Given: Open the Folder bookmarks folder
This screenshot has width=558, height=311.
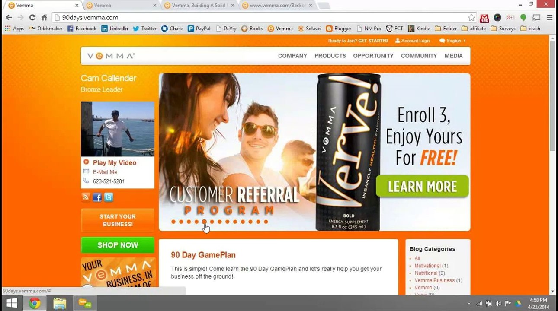Looking at the screenshot, I should [x=446, y=29].
